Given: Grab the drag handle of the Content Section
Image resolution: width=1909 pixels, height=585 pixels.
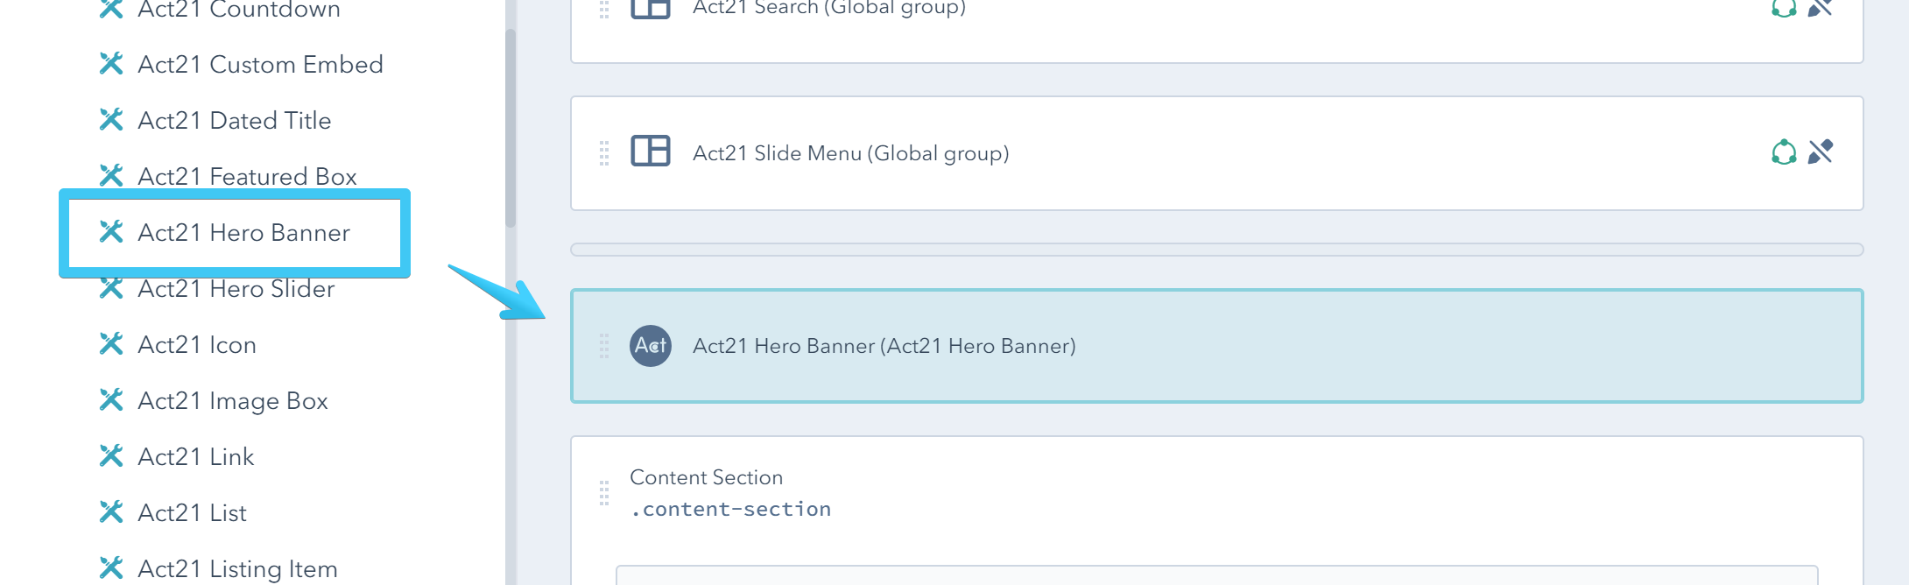Looking at the screenshot, I should [604, 493].
